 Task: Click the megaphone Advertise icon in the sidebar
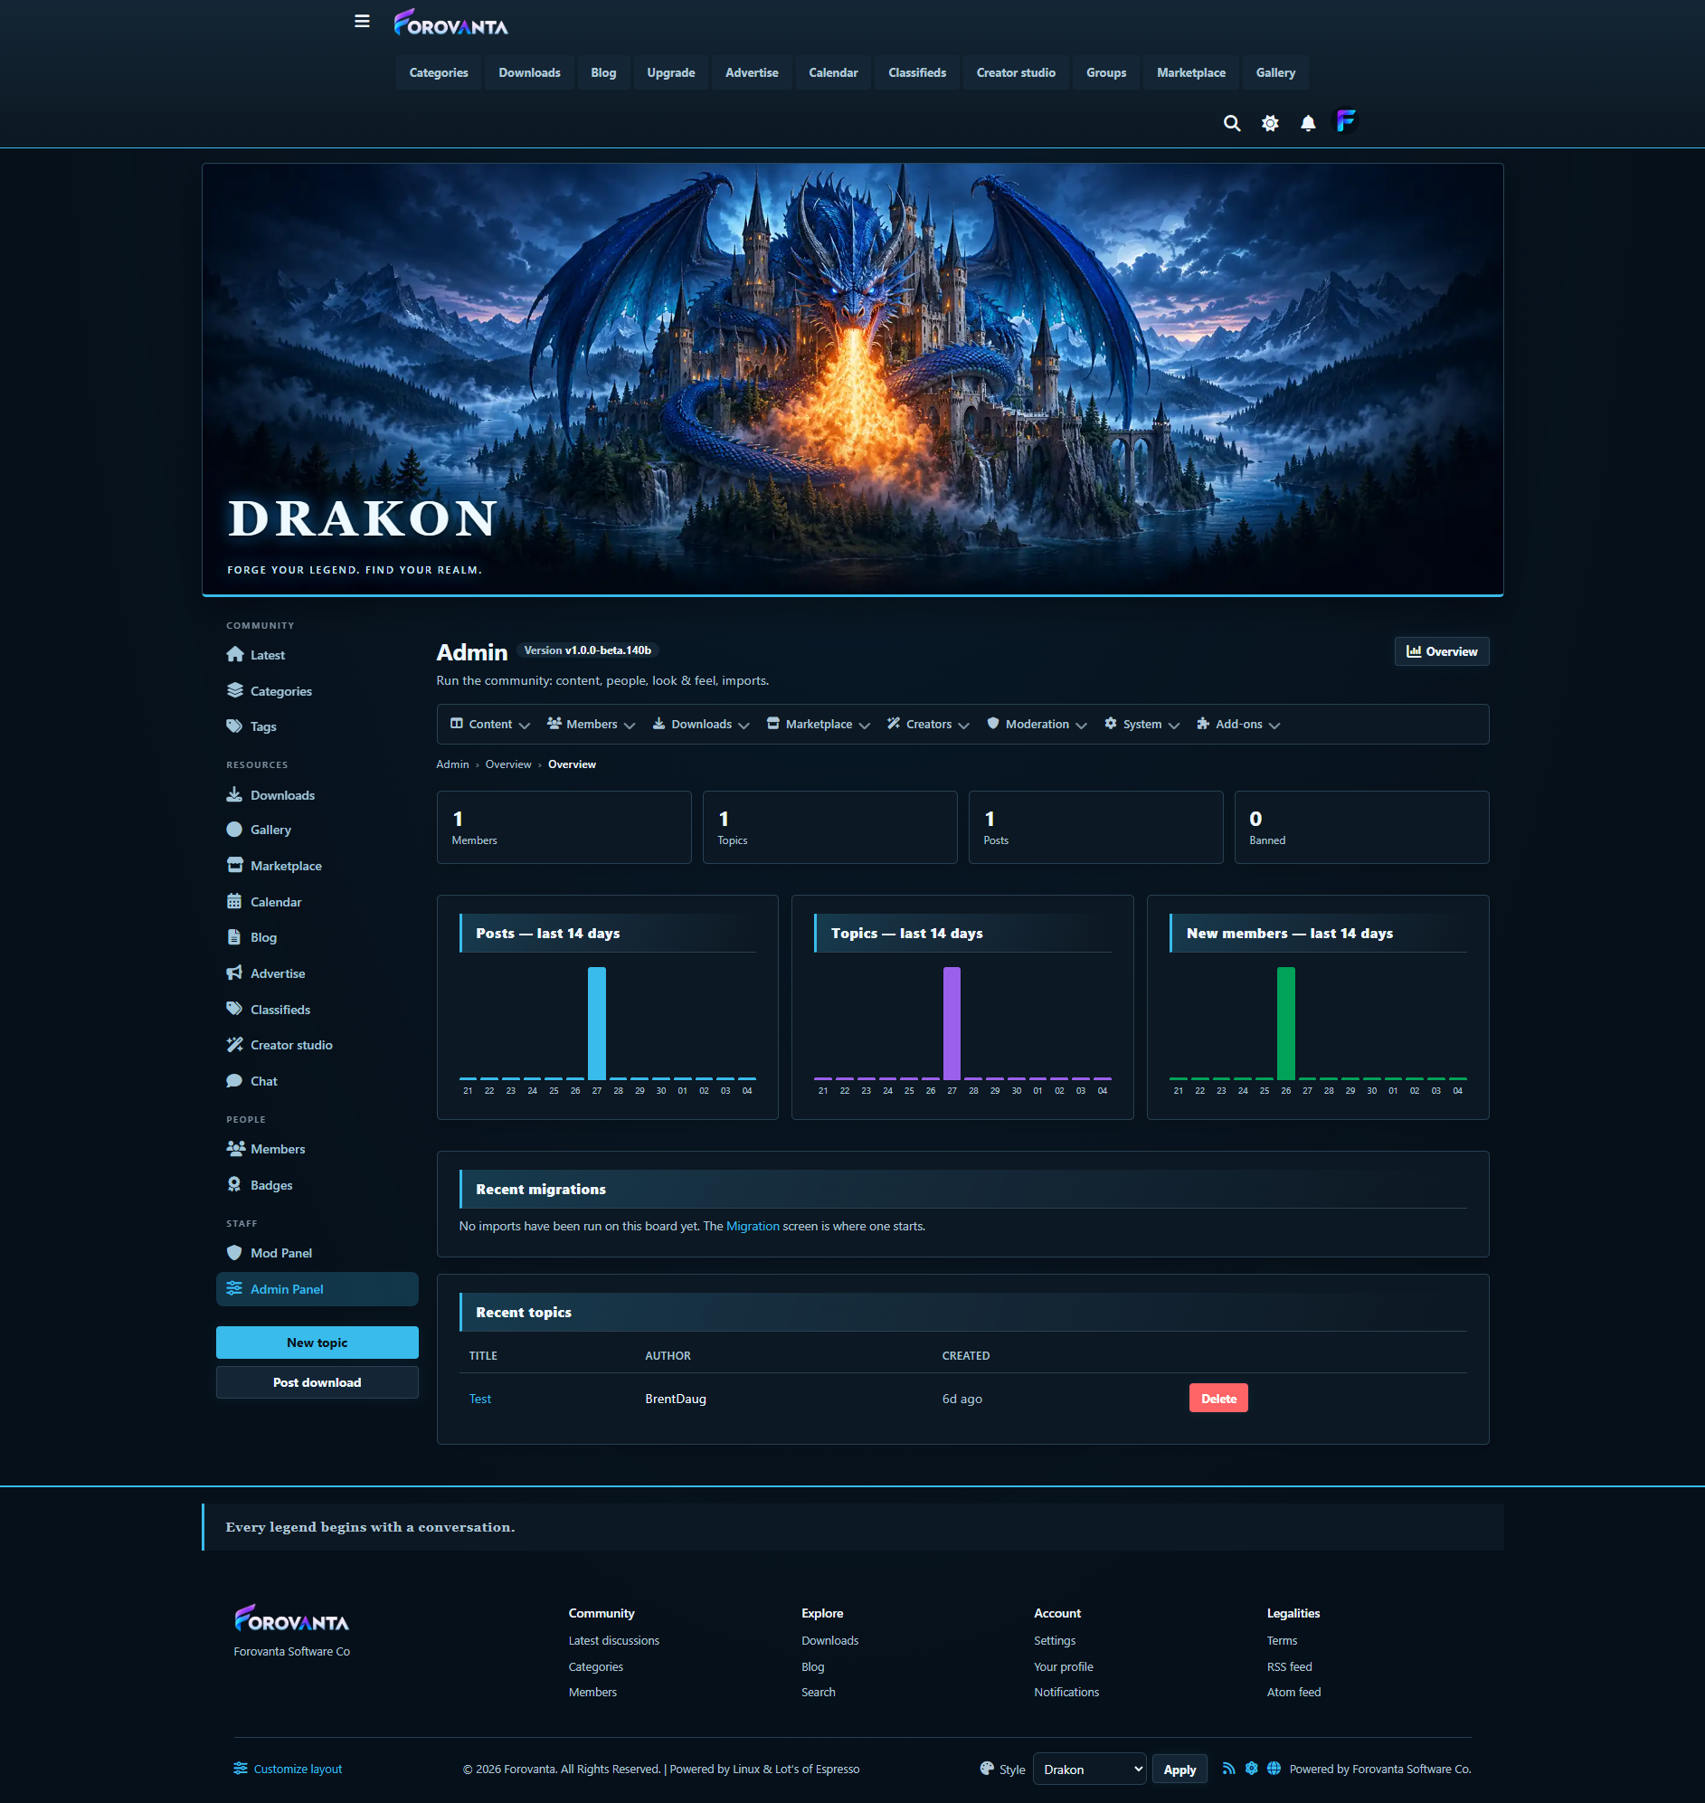pos(234,973)
